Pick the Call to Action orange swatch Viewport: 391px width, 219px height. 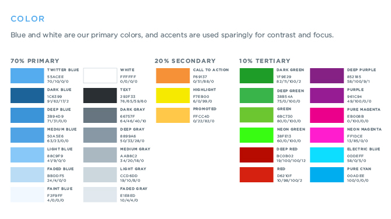pos(173,76)
